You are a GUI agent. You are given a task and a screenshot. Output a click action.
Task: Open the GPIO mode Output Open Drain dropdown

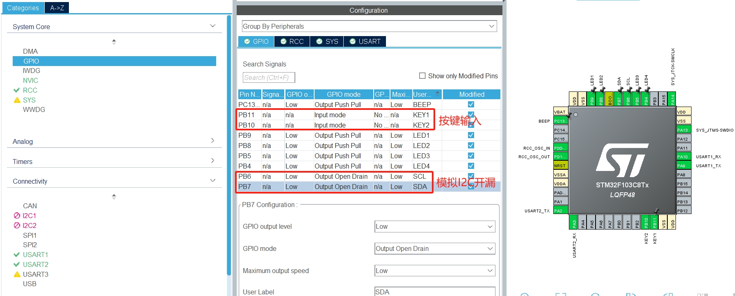pyautogui.click(x=435, y=249)
